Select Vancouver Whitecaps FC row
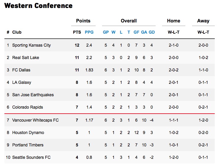The image size is (218, 165). (35, 120)
